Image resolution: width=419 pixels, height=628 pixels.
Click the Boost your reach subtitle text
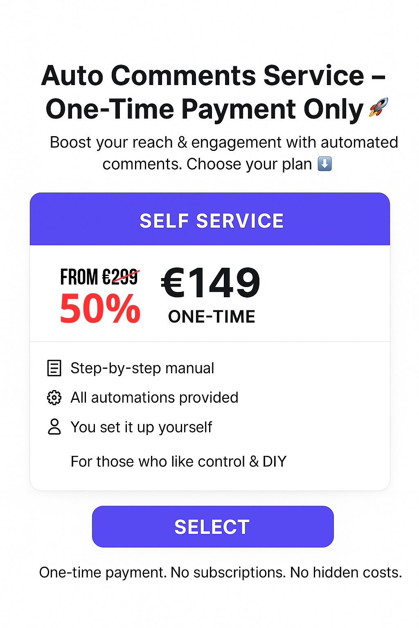(224, 142)
